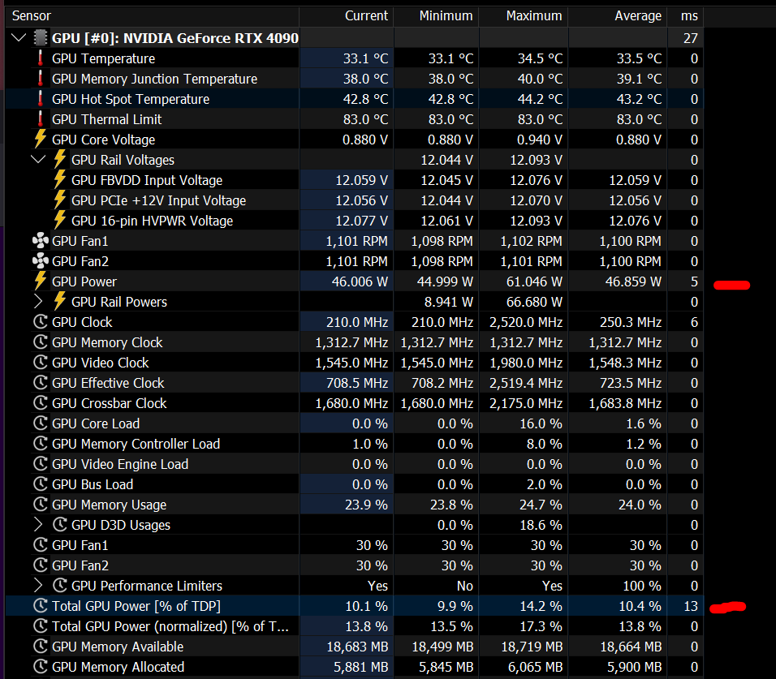Click the 66.680 W maximum Rail Powers value
Screen dimensions: 776x679
534,302
